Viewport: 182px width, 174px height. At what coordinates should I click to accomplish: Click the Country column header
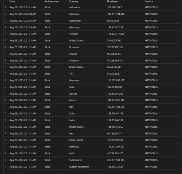pyautogui.click(x=74, y=1)
